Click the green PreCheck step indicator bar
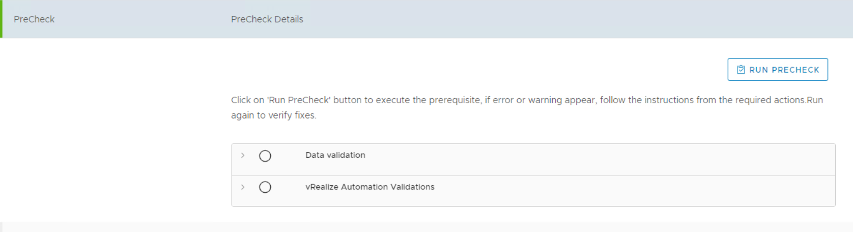The height and width of the screenshot is (232, 853). 1,19
